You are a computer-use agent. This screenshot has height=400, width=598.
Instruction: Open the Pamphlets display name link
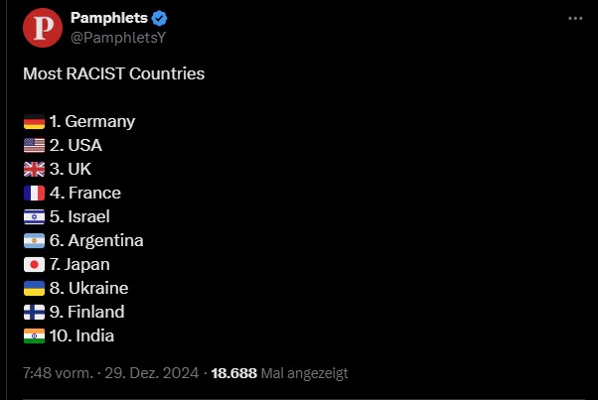[108, 18]
